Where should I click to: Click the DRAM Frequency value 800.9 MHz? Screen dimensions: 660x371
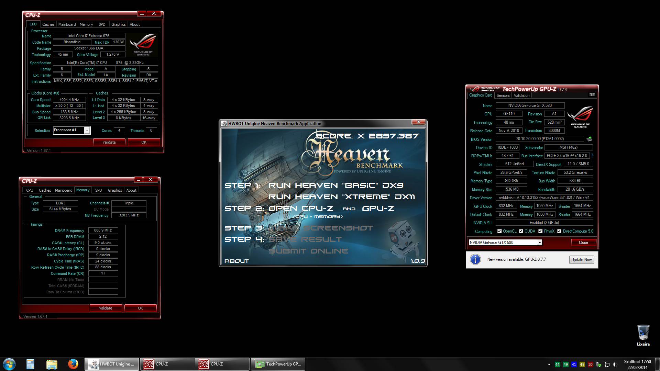point(103,231)
